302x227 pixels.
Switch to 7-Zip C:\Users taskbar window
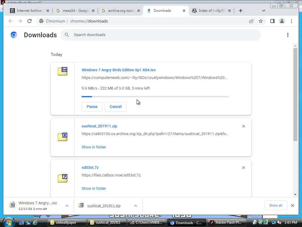click(146, 223)
